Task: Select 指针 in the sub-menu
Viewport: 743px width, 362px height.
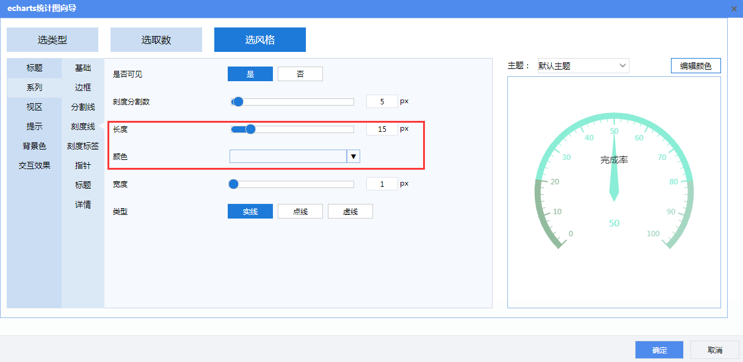Action: click(83, 165)
